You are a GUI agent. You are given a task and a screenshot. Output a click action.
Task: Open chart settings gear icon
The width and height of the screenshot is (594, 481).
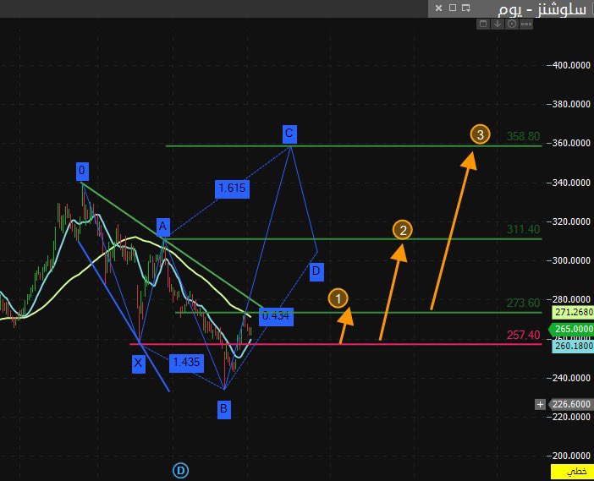click(x=512, y=25)
